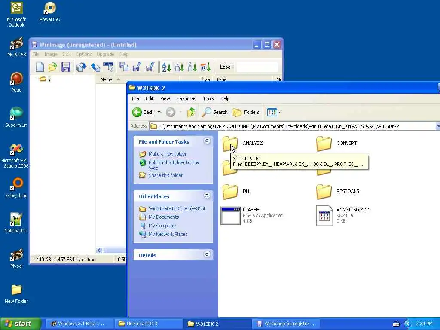Open MyPal 68 desktop icon
440x330 pixels.
coord(16,47)
